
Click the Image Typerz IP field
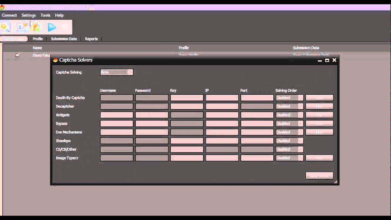point(222,158)
